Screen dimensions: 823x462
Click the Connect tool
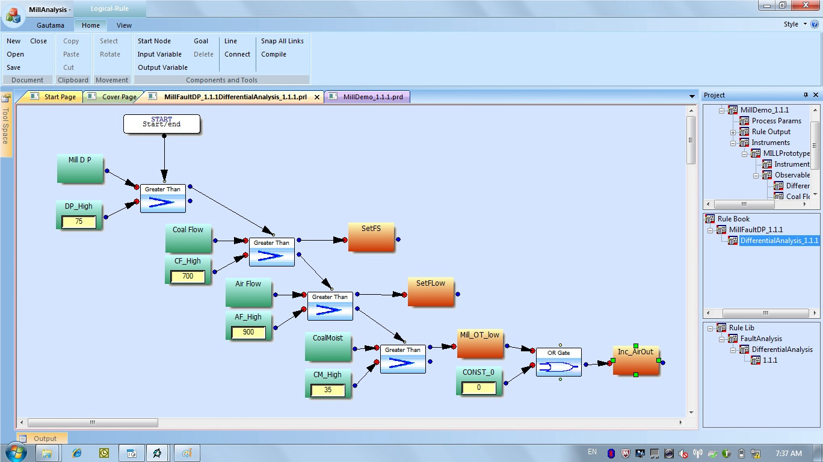[x=237, y=54]
